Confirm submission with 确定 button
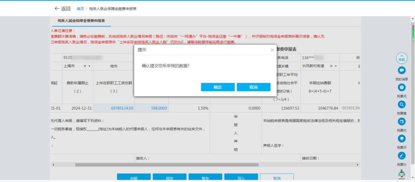Viewport: 415px width, 182px height. (217, 87)
